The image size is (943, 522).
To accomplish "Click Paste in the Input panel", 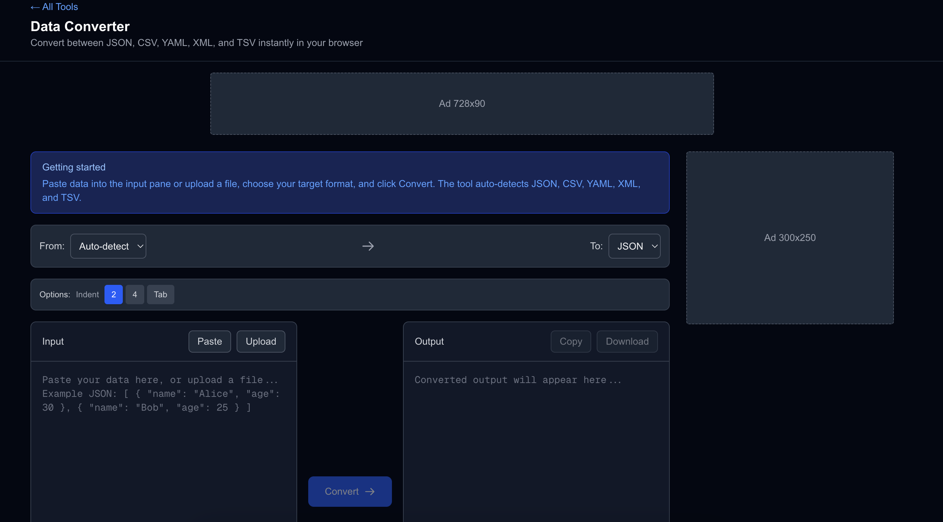I will click(x=209, y=341).
